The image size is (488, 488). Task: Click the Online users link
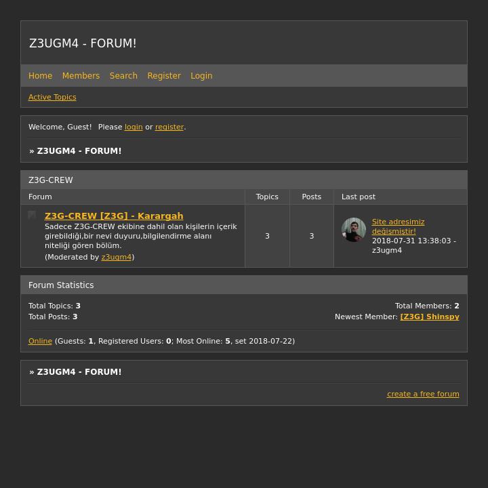pyautogui.click(x=40, y=342)
